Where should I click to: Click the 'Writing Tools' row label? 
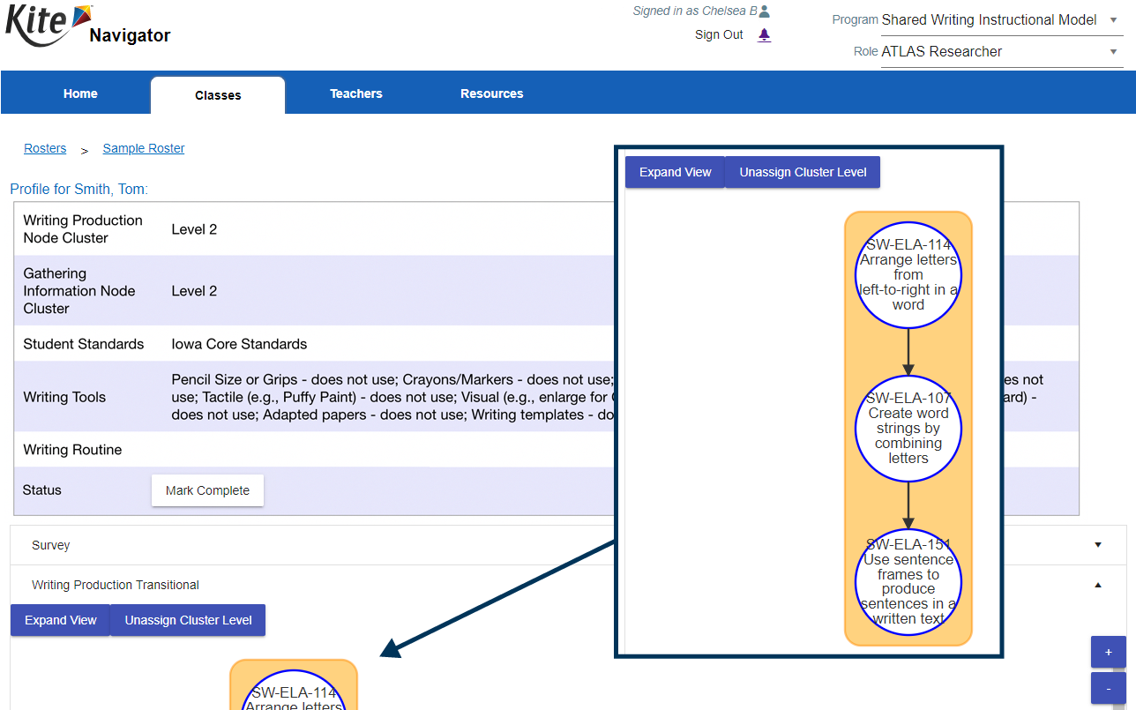pos(64,397)
